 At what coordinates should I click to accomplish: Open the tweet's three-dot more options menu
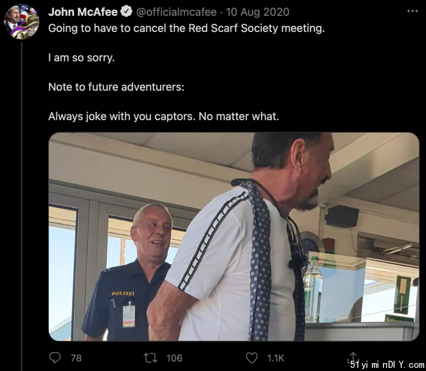(413, 11)
